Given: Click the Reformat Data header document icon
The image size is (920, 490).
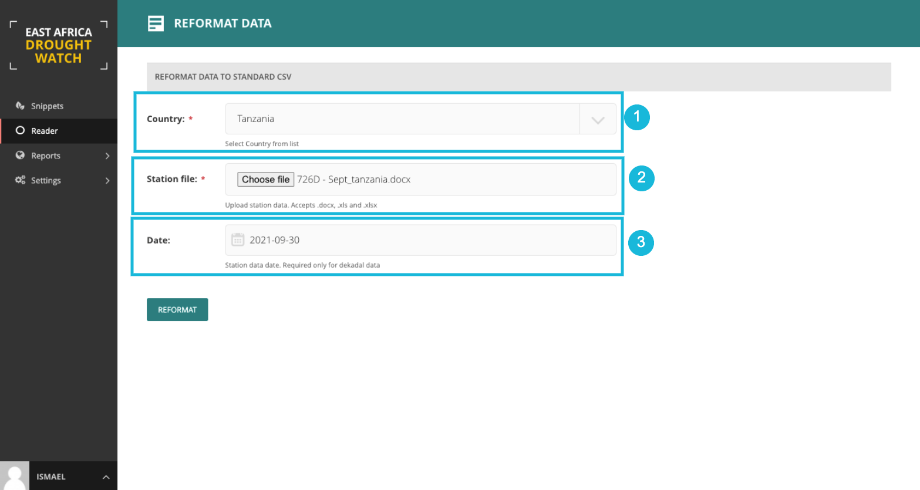Looking at the screenshot, I should [156, 23].
